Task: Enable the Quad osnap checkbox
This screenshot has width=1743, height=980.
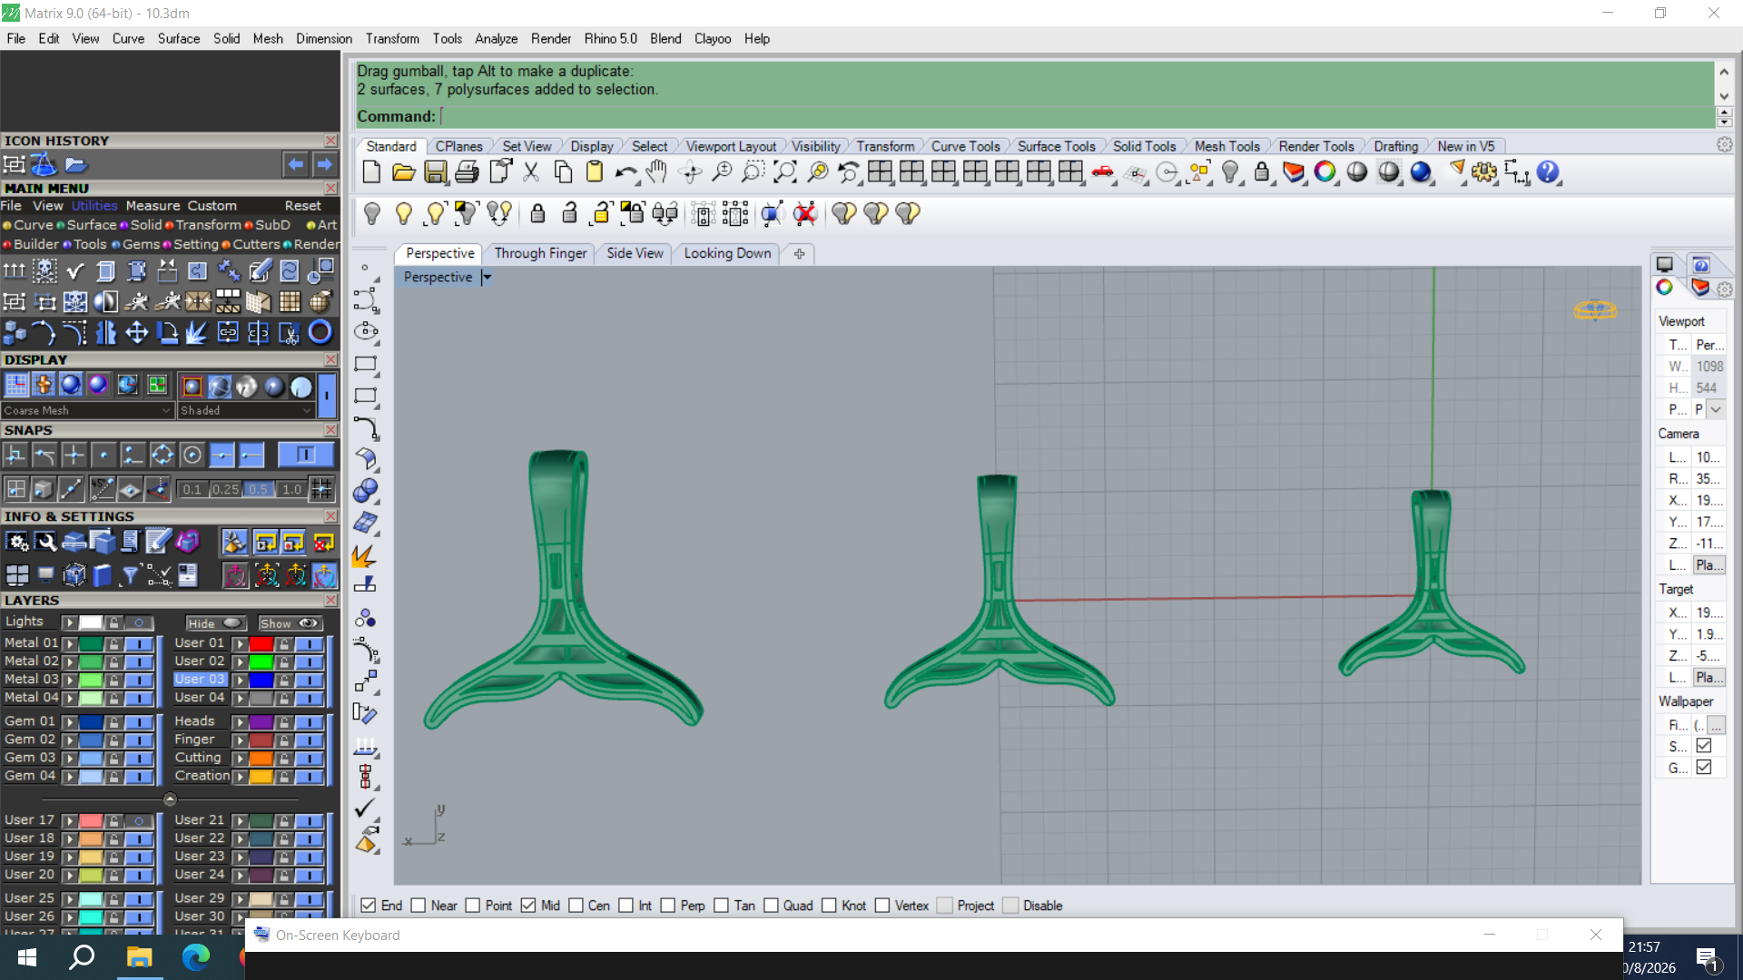Action: pyautogui.click(x=772, y=906)
